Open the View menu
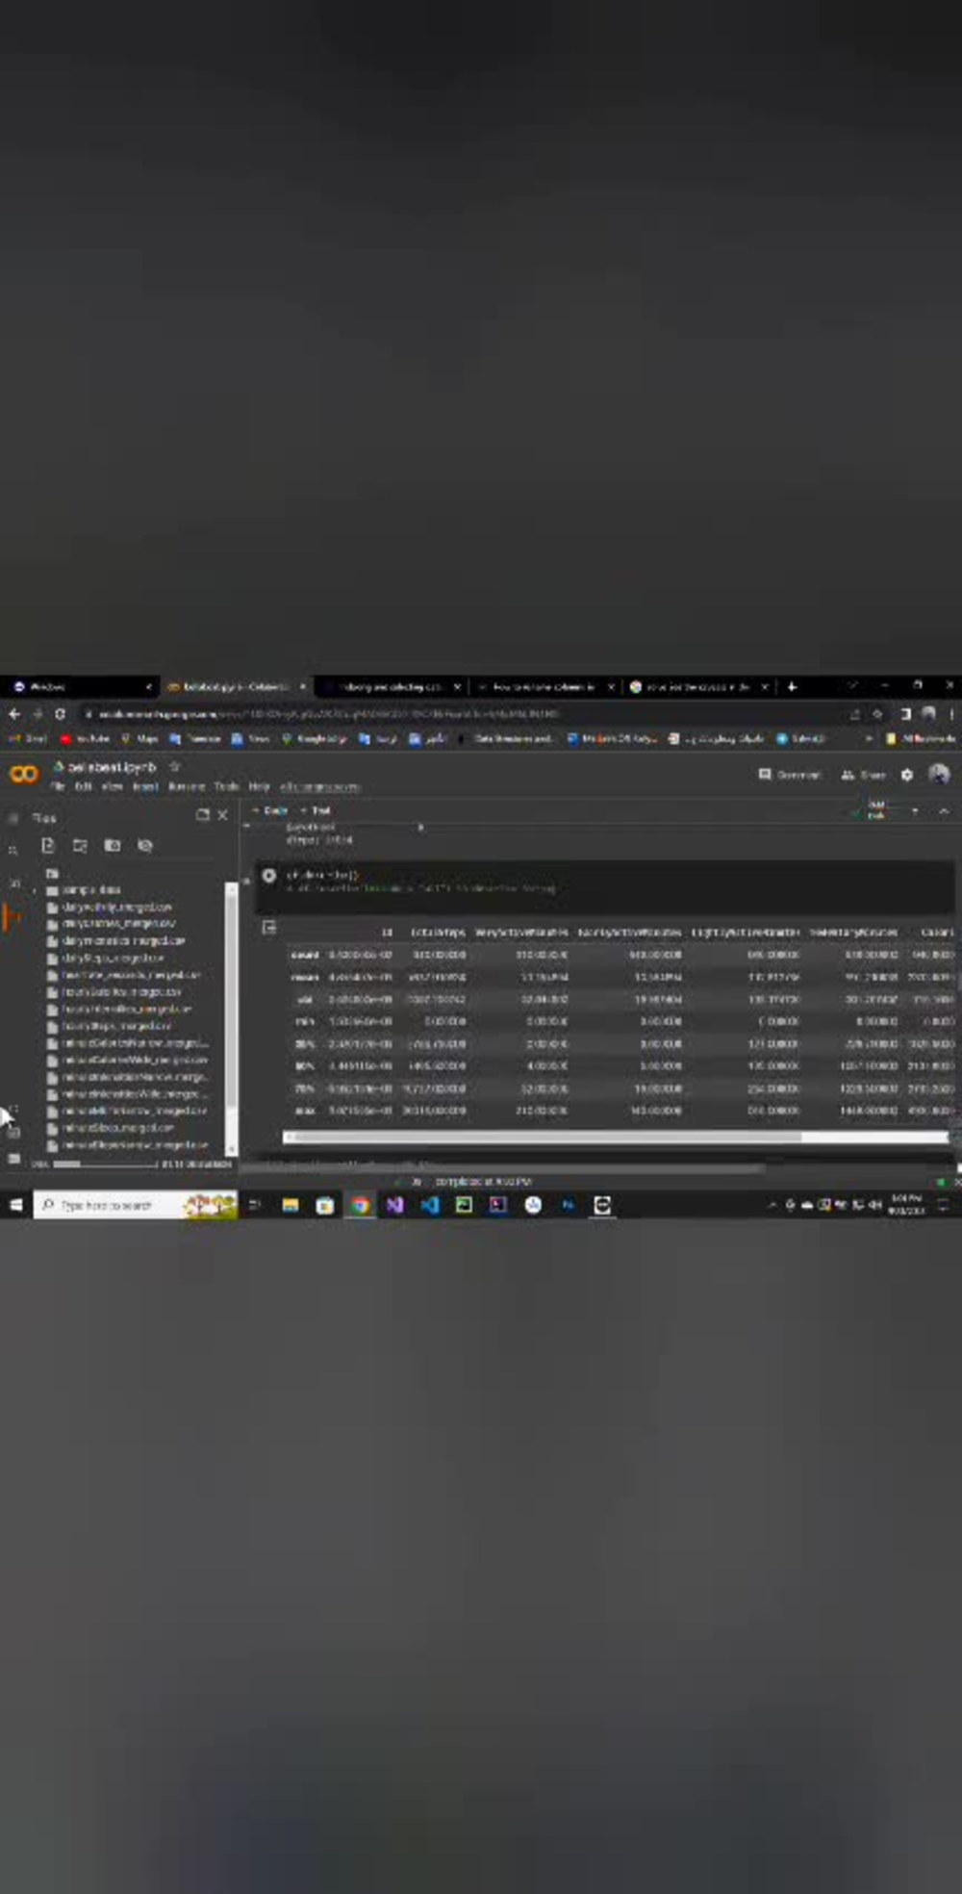962x1894 pixels. pos(113,786)
